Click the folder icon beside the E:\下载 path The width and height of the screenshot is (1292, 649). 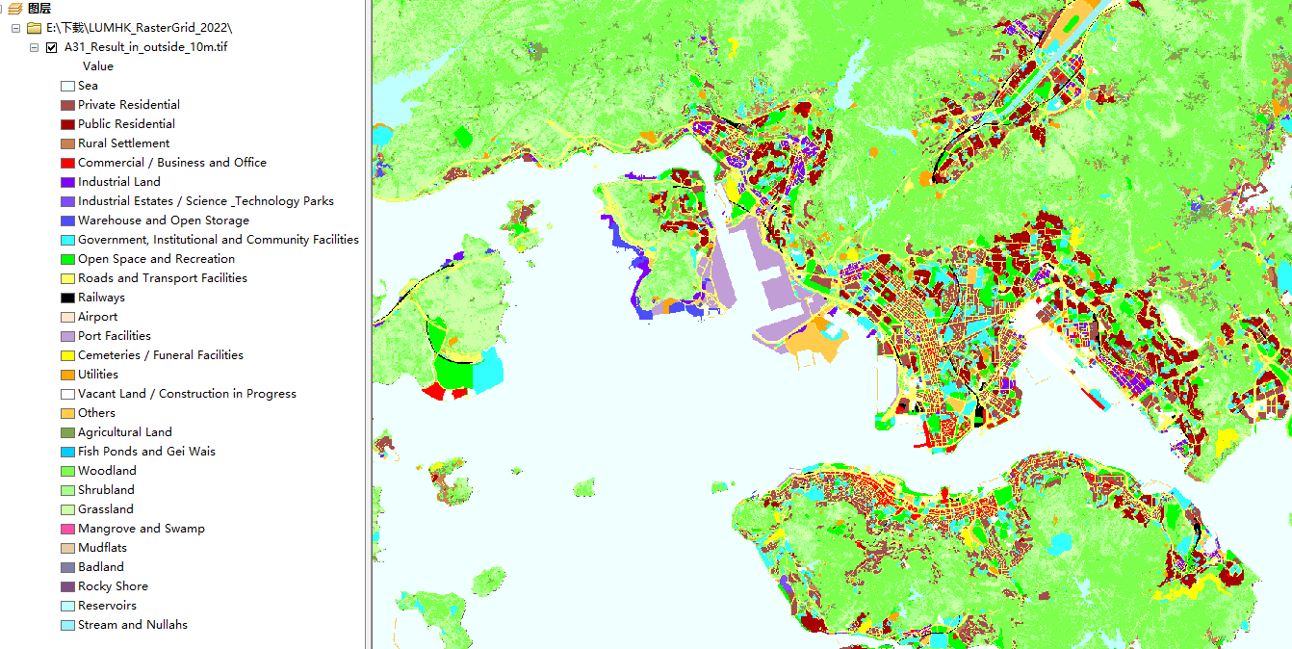pyautogui.click(x=34, y=28)
